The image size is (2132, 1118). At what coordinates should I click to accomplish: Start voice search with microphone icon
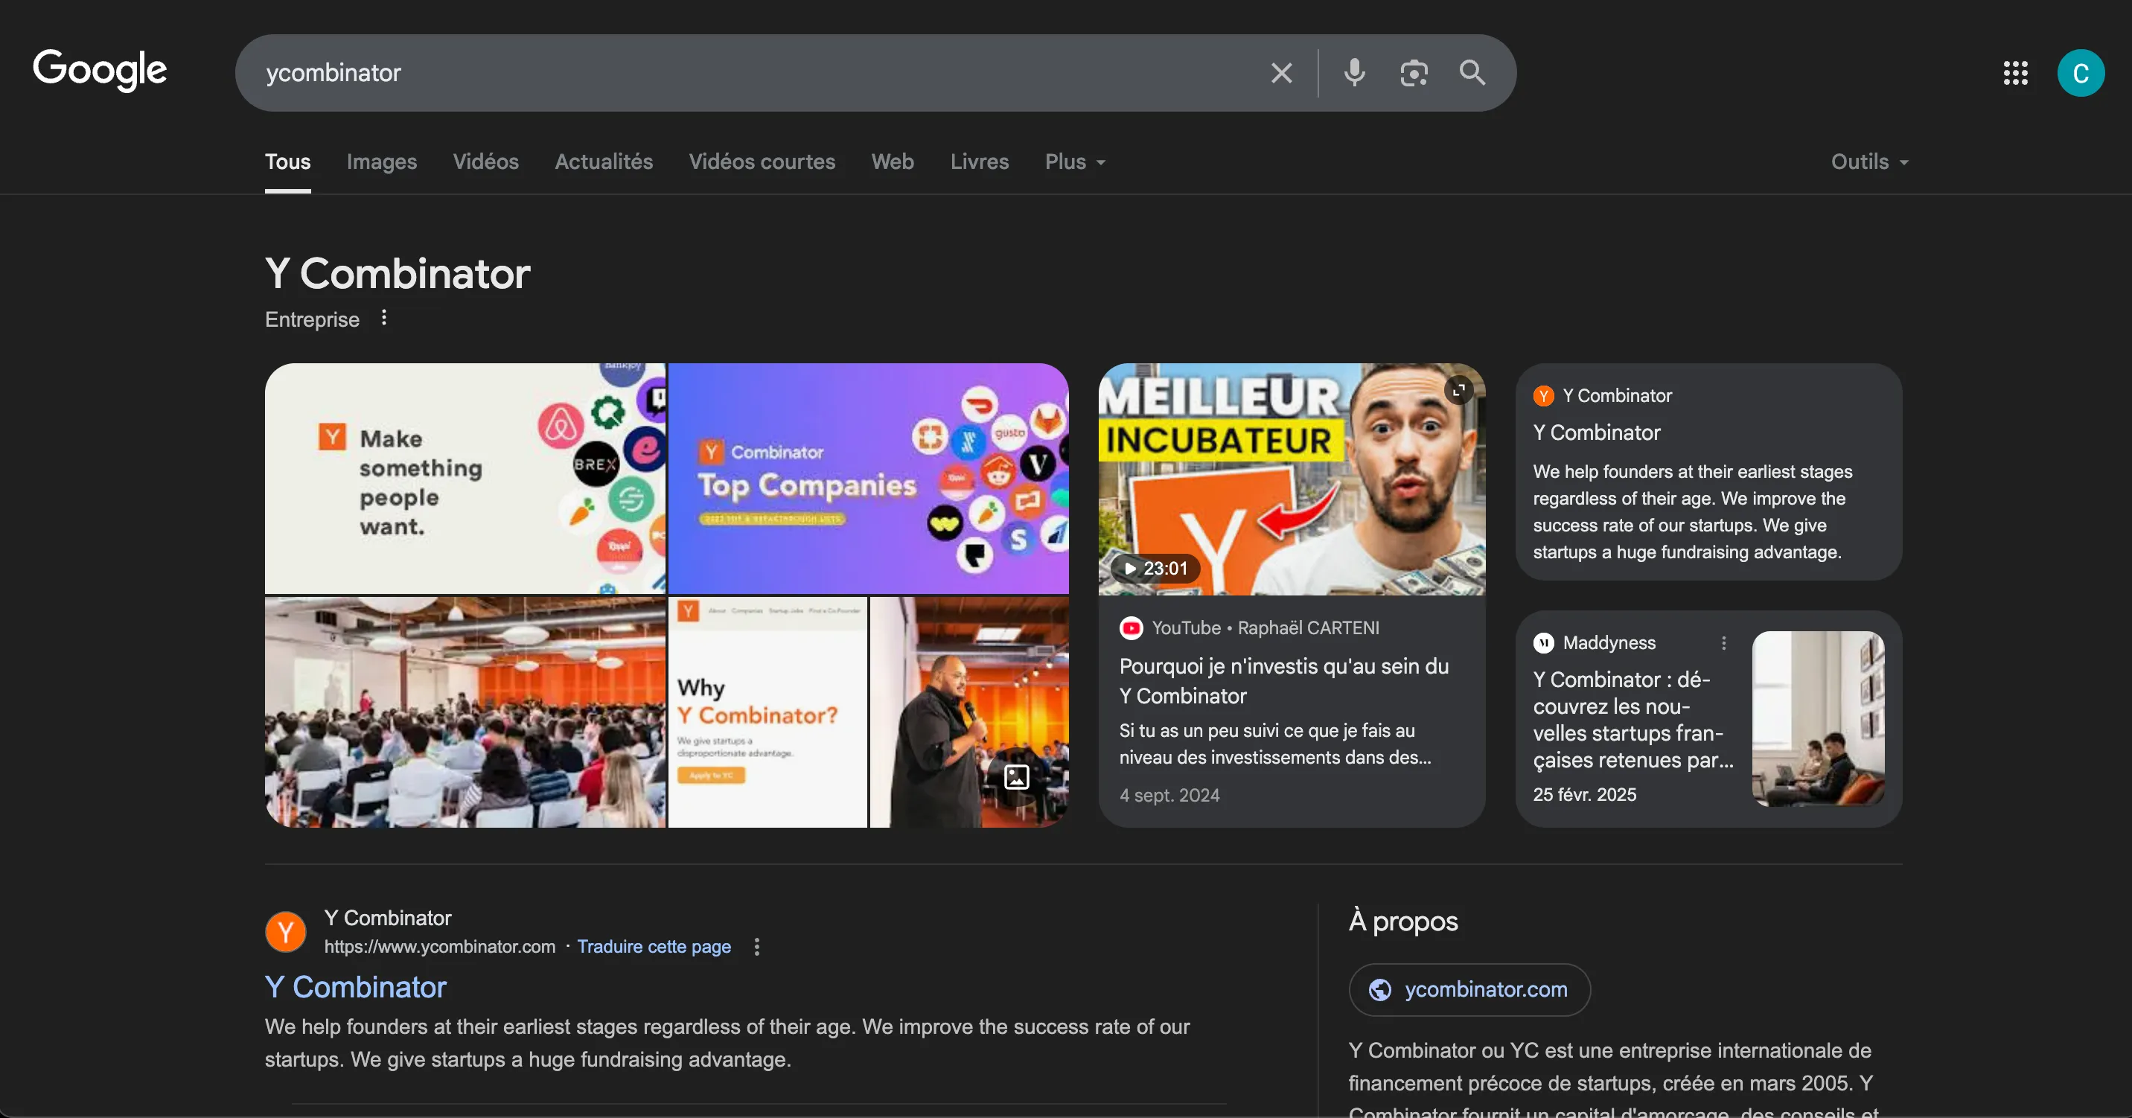click(x=1354, y=73)
